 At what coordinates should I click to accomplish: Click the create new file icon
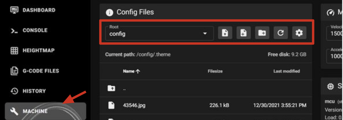243,33
